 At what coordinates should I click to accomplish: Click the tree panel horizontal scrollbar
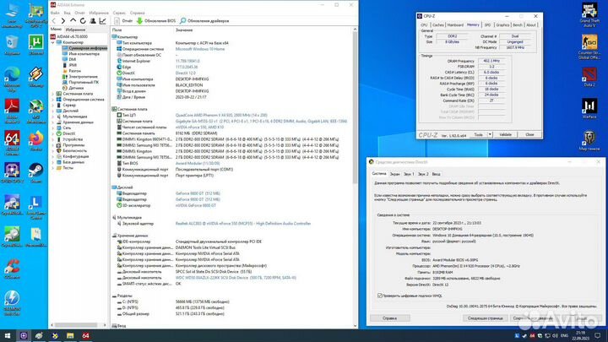tap(76, 325)
